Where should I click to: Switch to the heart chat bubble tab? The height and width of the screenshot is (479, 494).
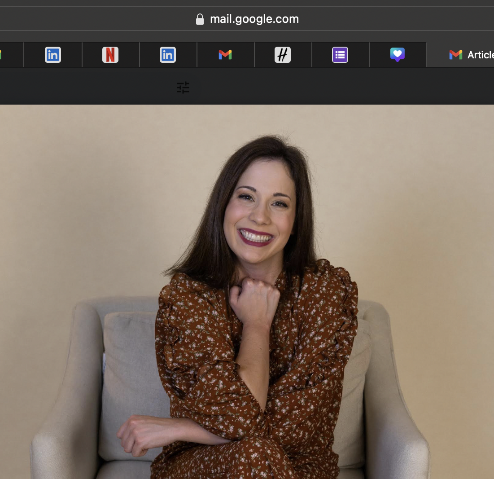point(398,55)
